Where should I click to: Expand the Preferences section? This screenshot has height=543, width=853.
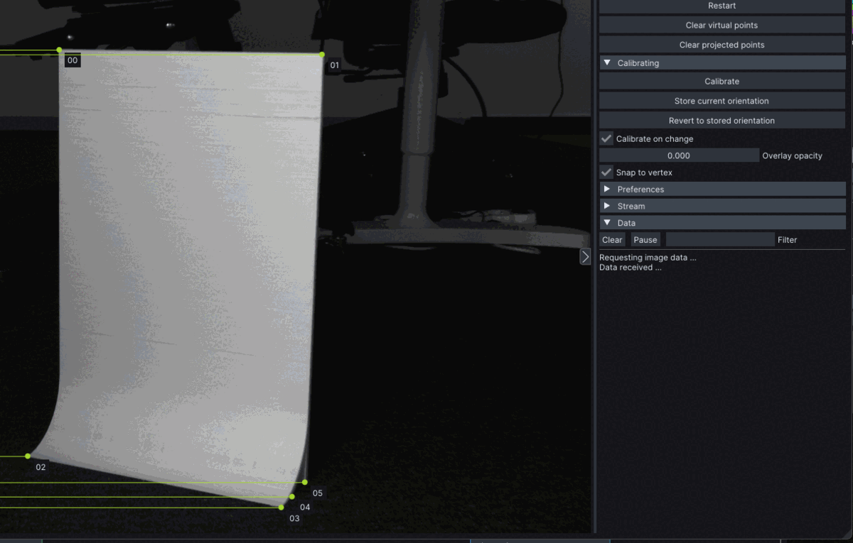point(722,190)
